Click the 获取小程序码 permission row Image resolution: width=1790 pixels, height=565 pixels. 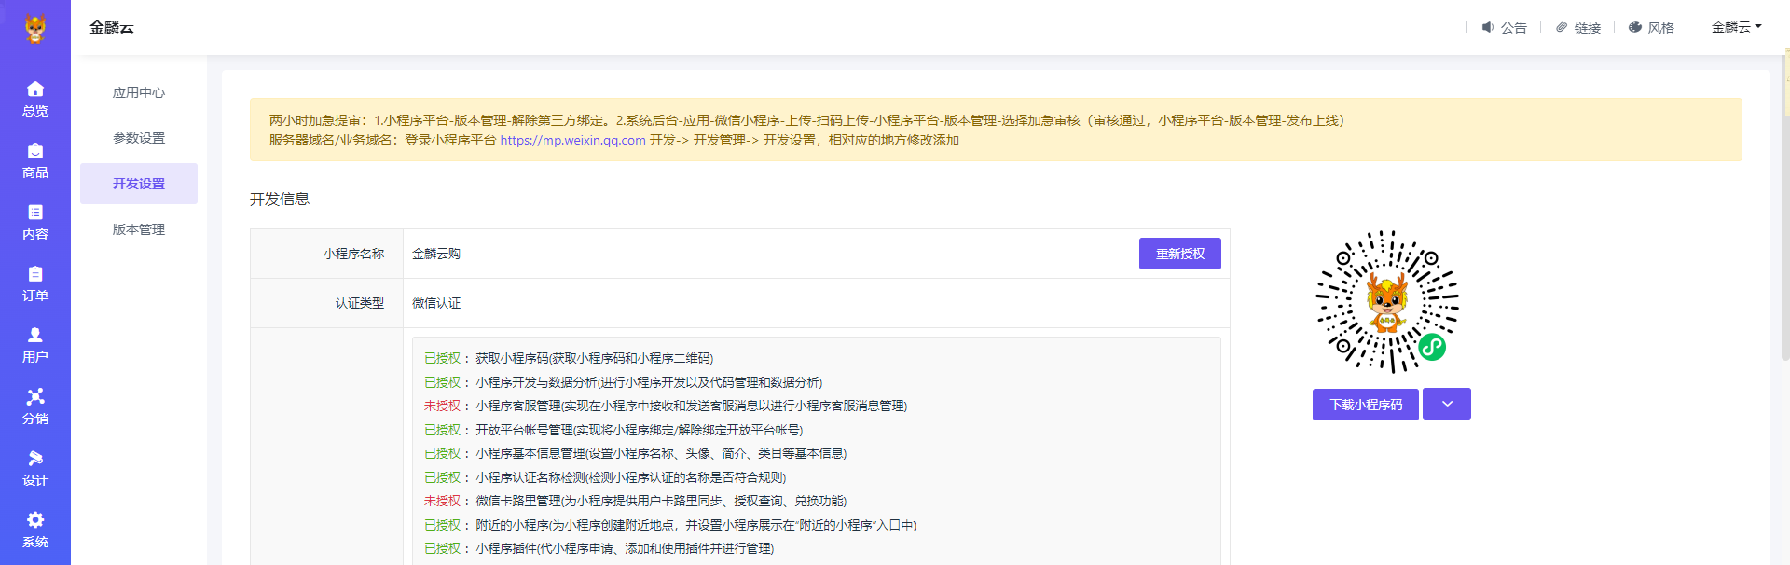tap(569, 358)
